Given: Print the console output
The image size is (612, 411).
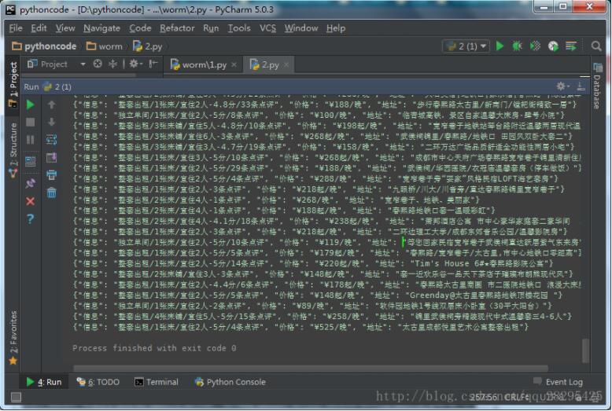Looking at the screenshot, I should 51,175.
